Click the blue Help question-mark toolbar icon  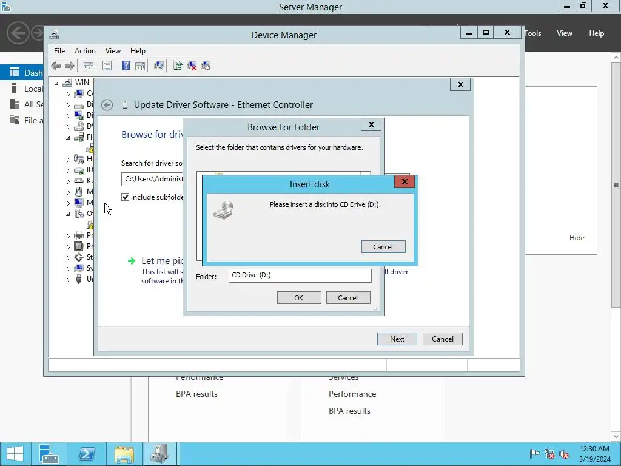126,66
